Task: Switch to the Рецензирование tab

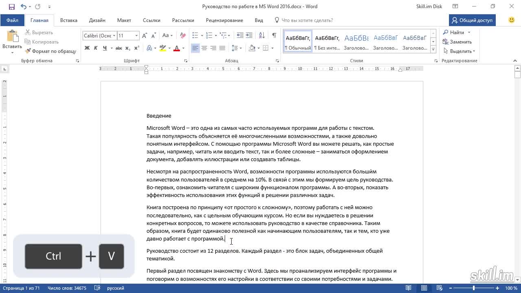Action: pos(224,20)
